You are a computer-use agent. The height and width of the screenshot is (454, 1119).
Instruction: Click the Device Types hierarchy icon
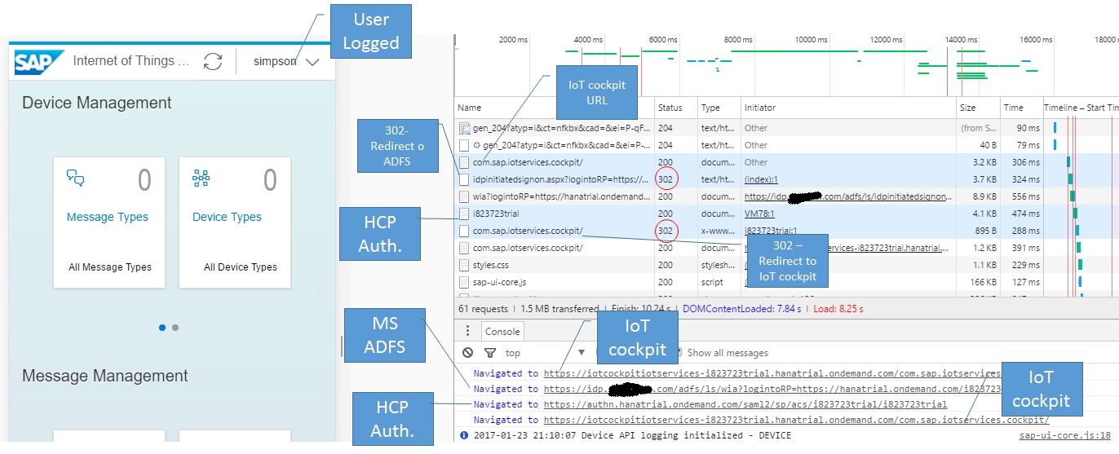(201, 177)
